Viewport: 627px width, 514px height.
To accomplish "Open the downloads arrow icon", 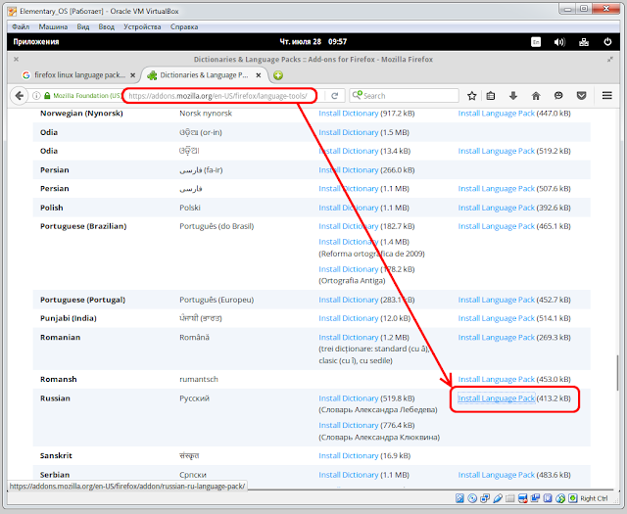I will (x=513, y=96).
